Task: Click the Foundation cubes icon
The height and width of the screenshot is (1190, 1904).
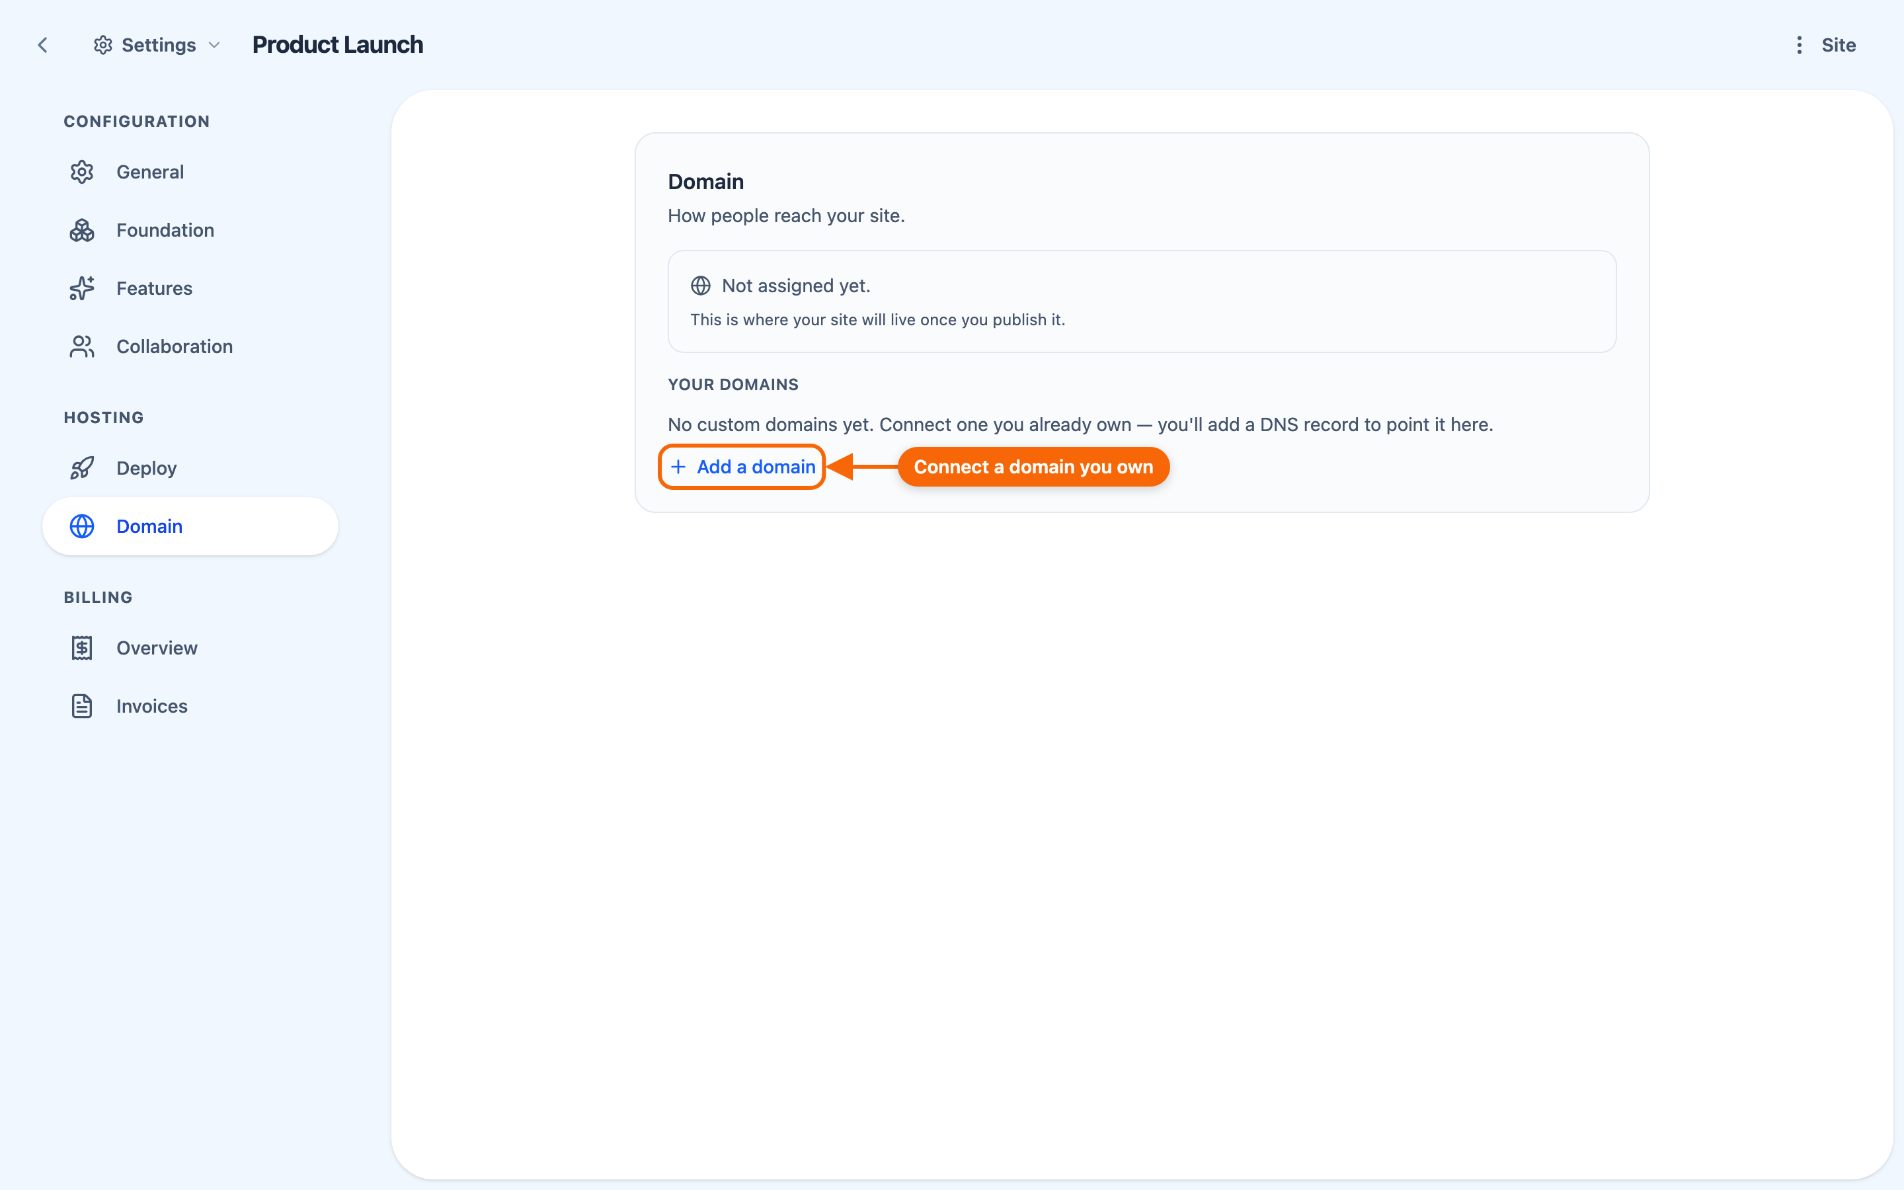Action: tap(82, 230)
